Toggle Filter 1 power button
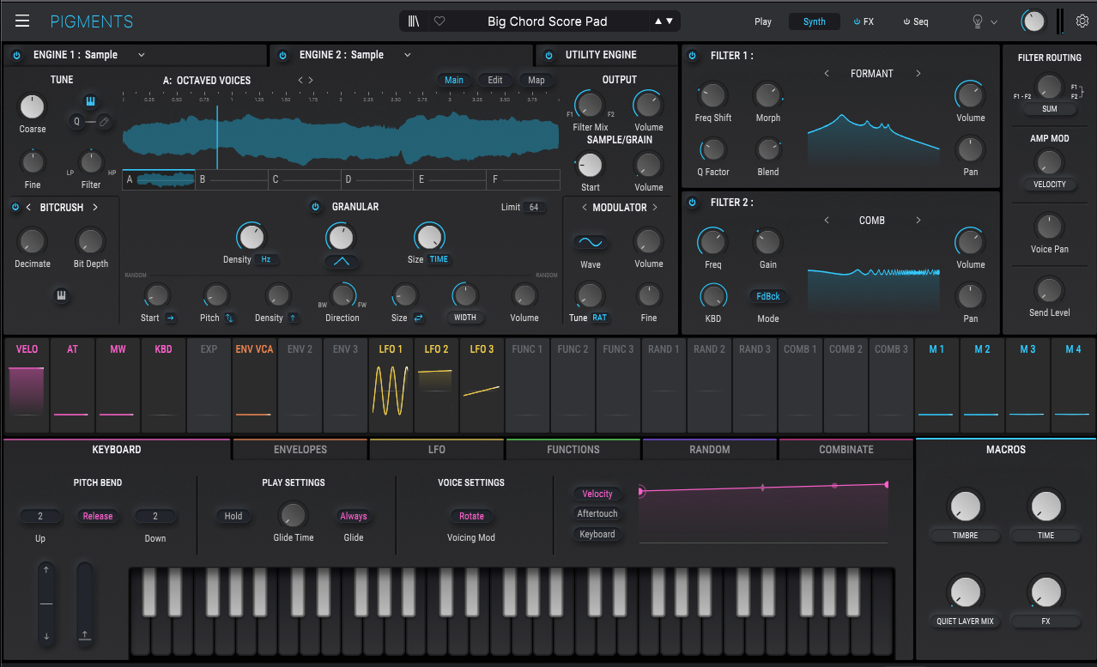The height and width of the screenshot is (667, 1097). [693, 56]
